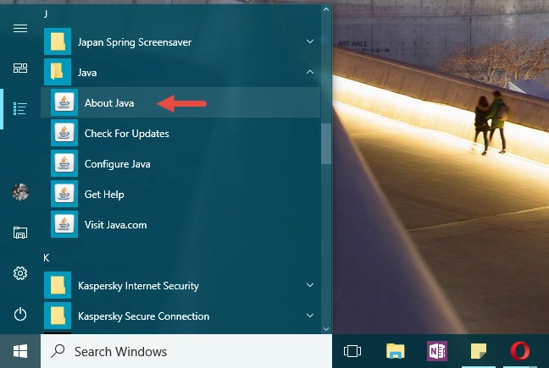
Task: Click the Java folder icon
Action: tap(58, 72)
